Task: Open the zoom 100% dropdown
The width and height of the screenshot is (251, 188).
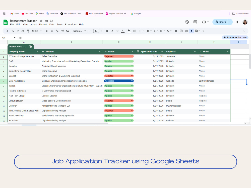Action: tap(37, 31)
